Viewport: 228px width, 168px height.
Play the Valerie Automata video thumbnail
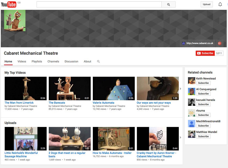(114, 88)
